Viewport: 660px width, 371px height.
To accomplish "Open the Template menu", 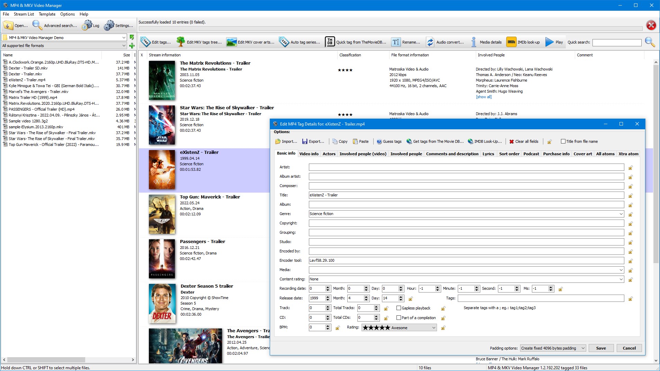I will point(47,14).
